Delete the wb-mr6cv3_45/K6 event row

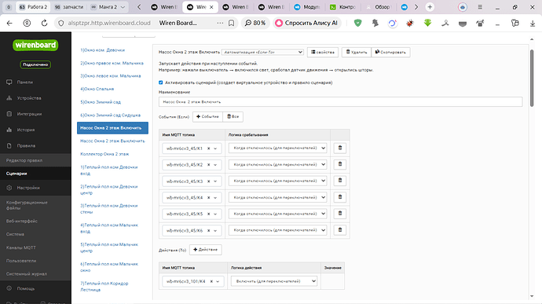tap(340, 230)
